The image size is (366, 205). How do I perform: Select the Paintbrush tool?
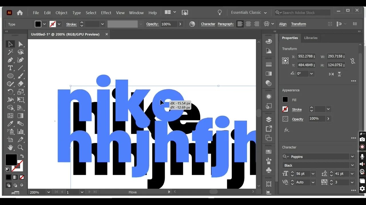[21, 76]
